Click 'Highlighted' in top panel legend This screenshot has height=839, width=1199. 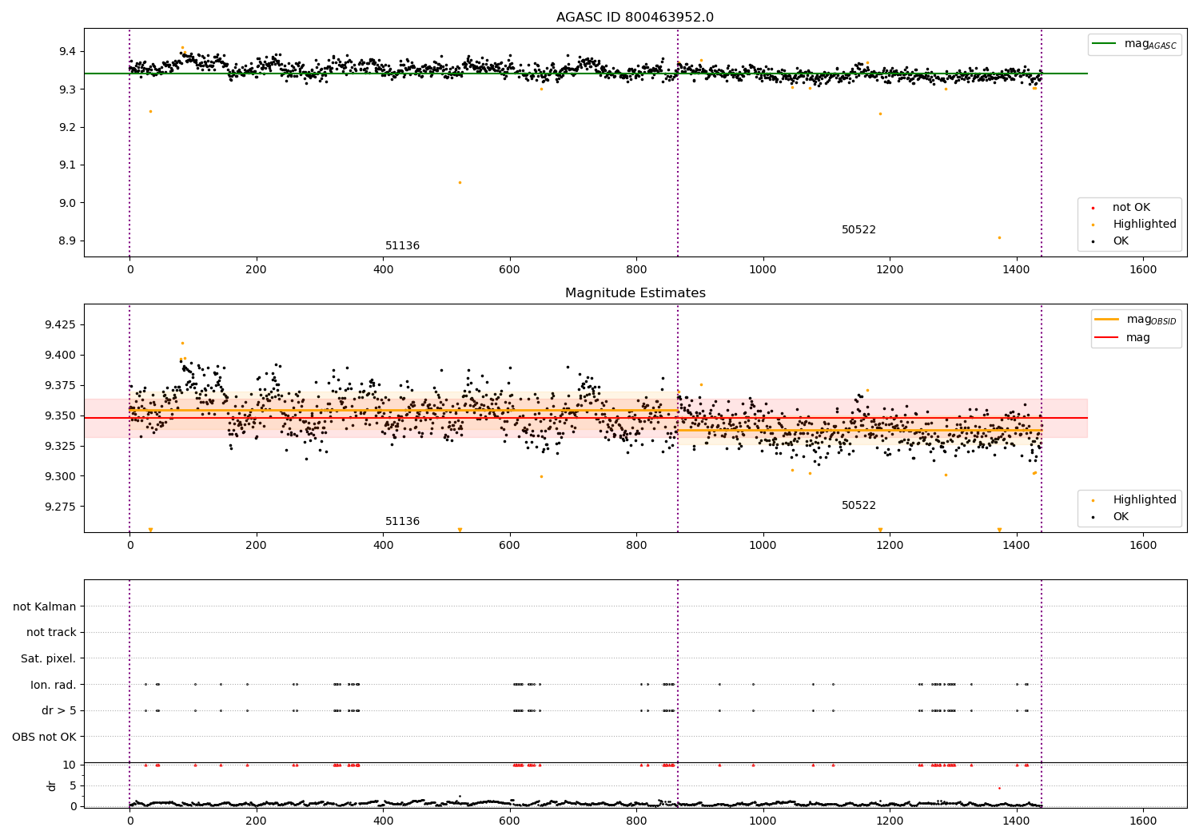click(1145, 225)
